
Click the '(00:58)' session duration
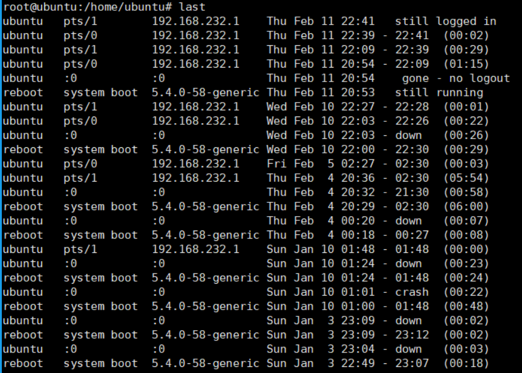tap(466, 193)
